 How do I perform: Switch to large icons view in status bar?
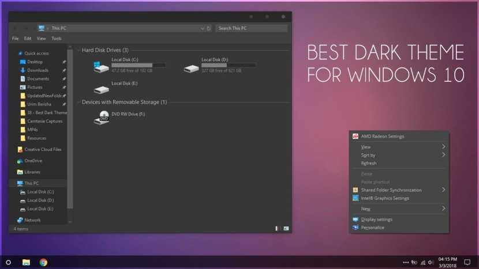click(286, 229)
